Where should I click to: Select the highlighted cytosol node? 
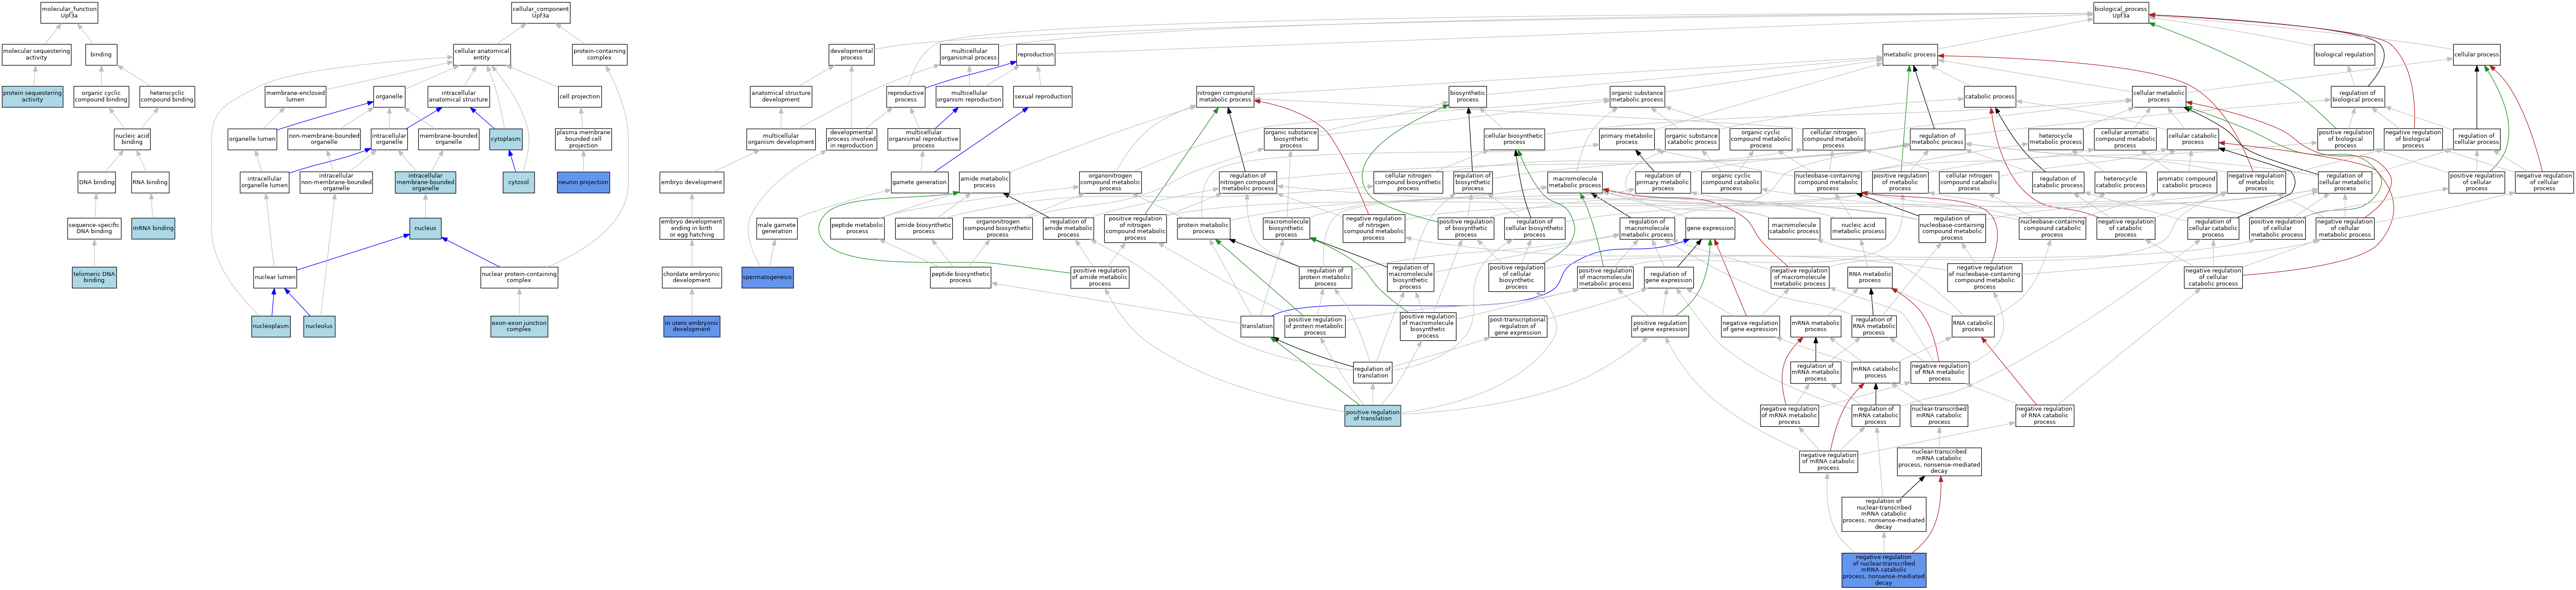coord(518,182)
